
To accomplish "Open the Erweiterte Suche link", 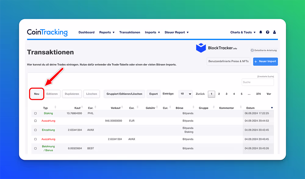I will click(x=266, y=77).
